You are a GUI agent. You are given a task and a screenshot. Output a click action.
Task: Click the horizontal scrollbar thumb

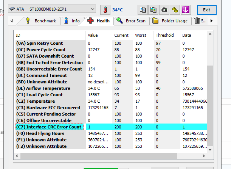coord(99,156)
